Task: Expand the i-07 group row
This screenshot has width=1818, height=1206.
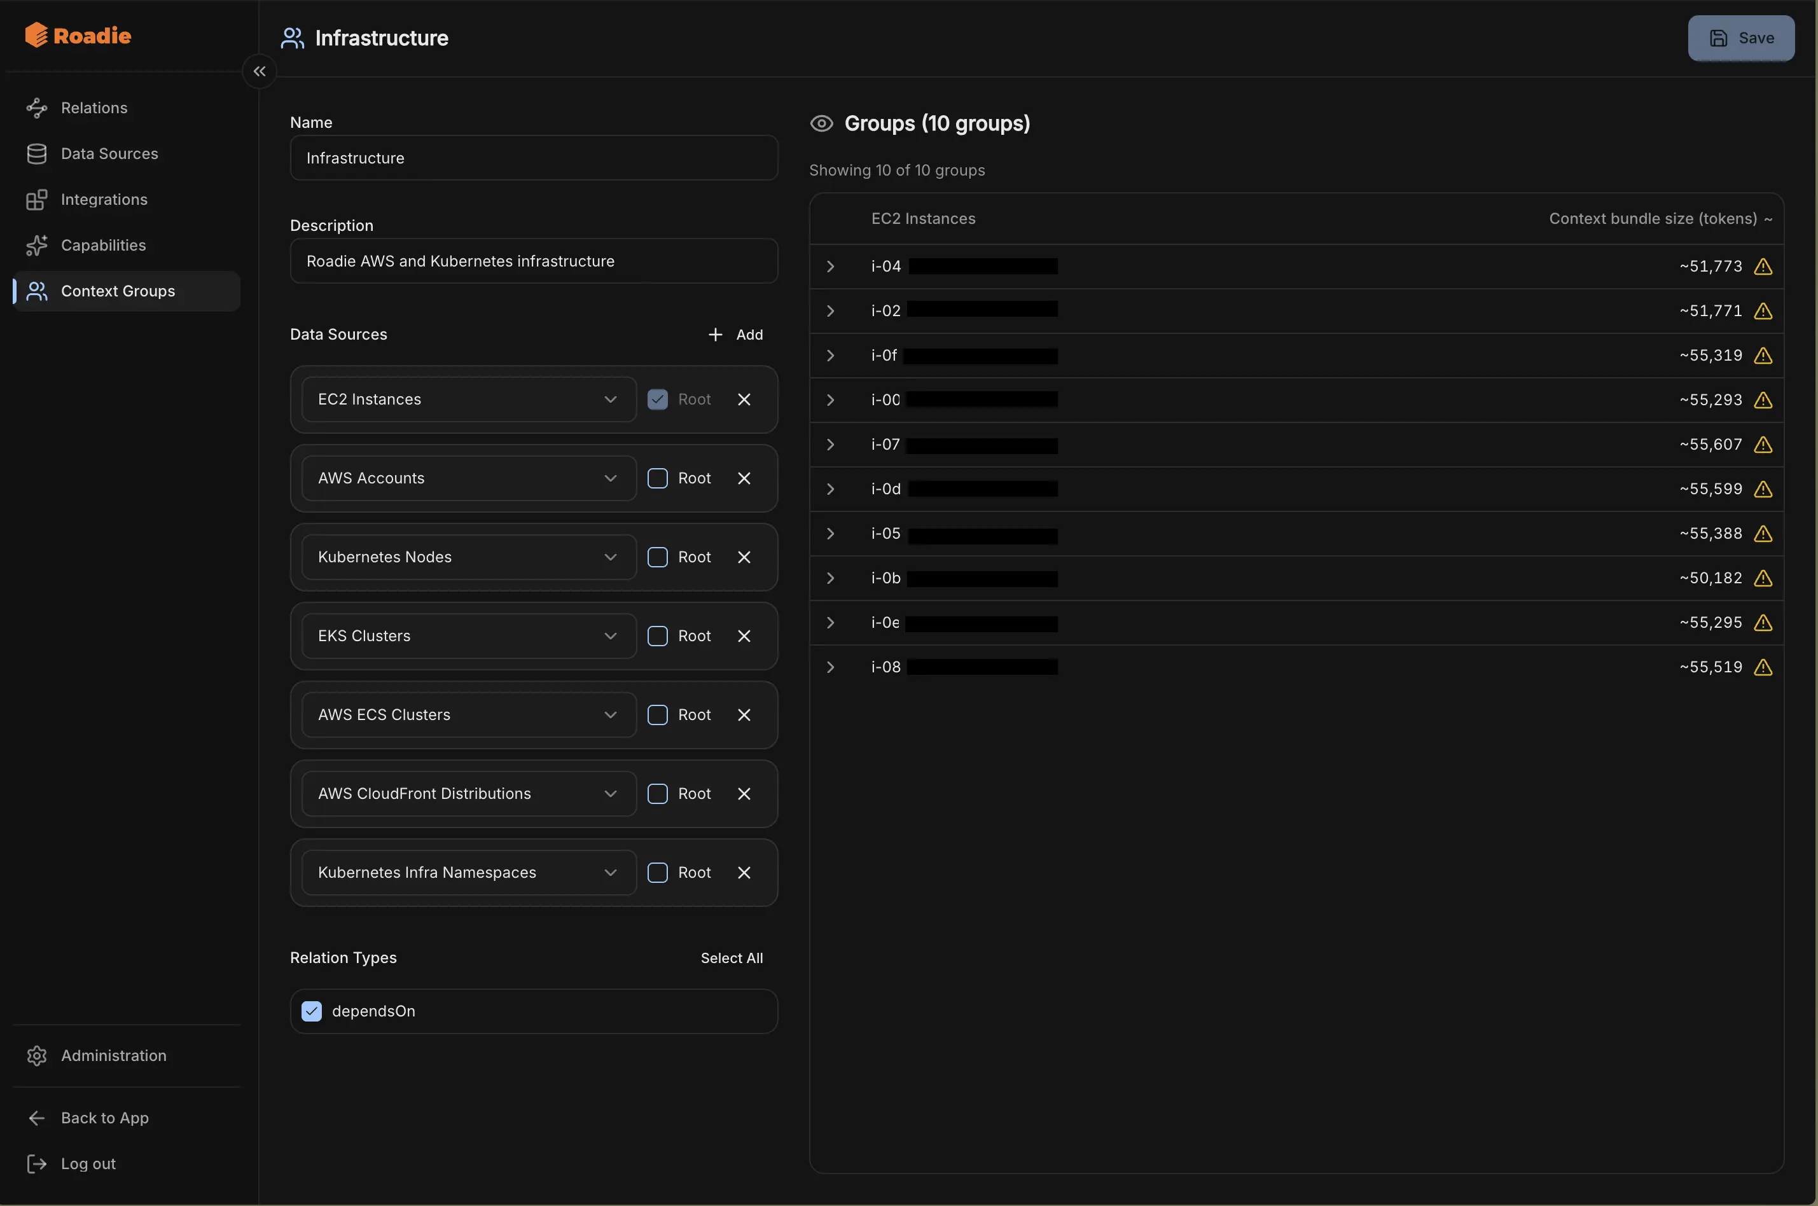Action: (831, 445)
